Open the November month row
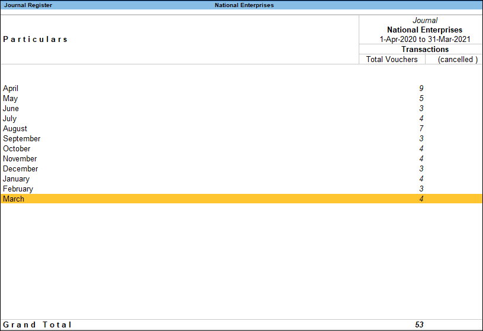 [x=241, y=159]
